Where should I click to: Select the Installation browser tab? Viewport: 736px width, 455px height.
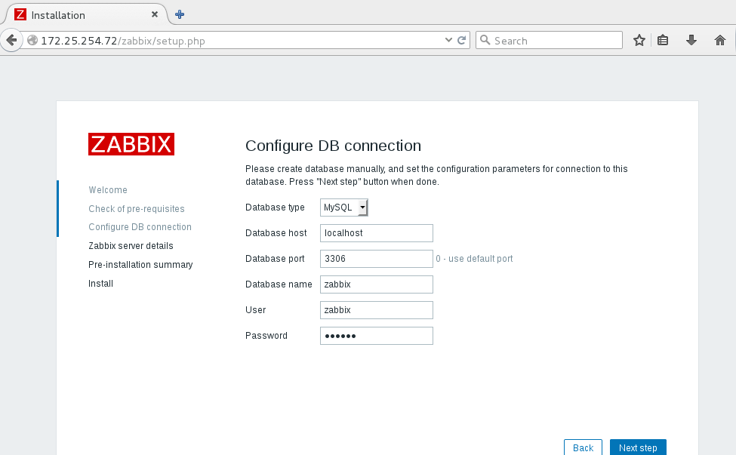pyautogui.click(x=86, y=14)
